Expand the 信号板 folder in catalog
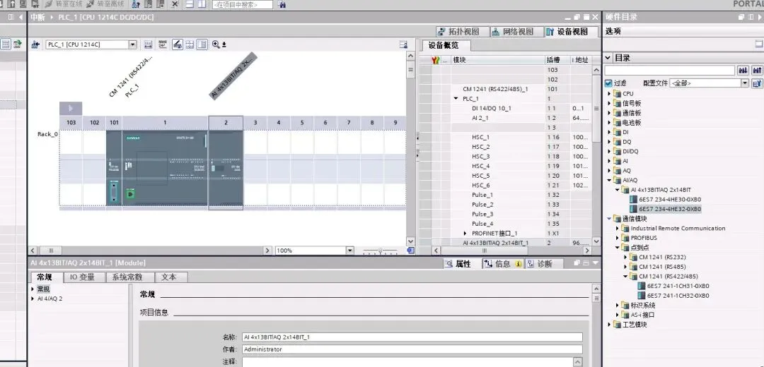 [x=609, y=103]
